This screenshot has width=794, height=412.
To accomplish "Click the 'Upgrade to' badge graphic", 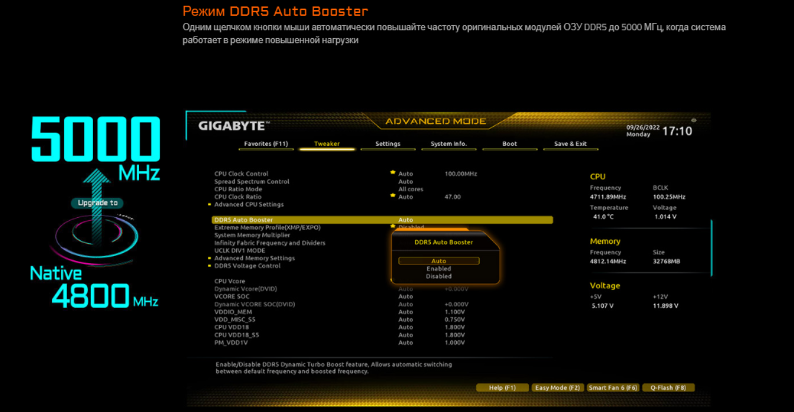I will [98, 203].
